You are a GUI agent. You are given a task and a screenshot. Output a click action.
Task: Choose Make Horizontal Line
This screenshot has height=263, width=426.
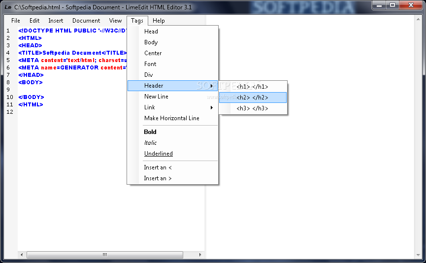pos(172,118)
